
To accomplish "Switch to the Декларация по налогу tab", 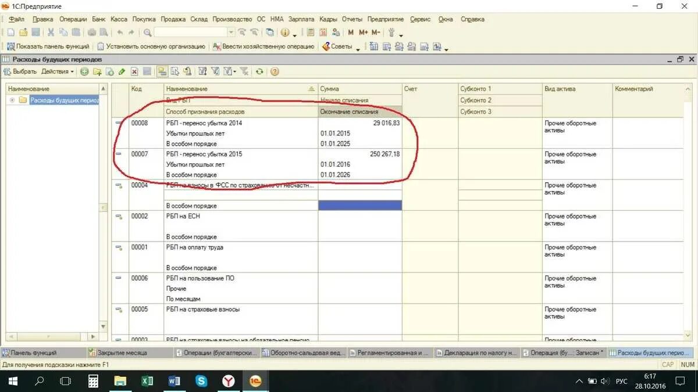I will (x=477, y=352).
